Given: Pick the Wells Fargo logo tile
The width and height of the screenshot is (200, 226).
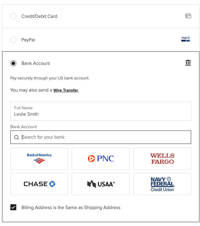Looking at the screenshot, I should [162, 158].
